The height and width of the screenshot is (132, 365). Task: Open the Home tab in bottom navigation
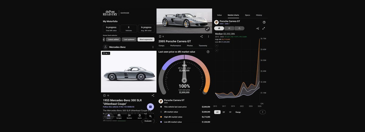pyautogui.click(x=109, y=116)
